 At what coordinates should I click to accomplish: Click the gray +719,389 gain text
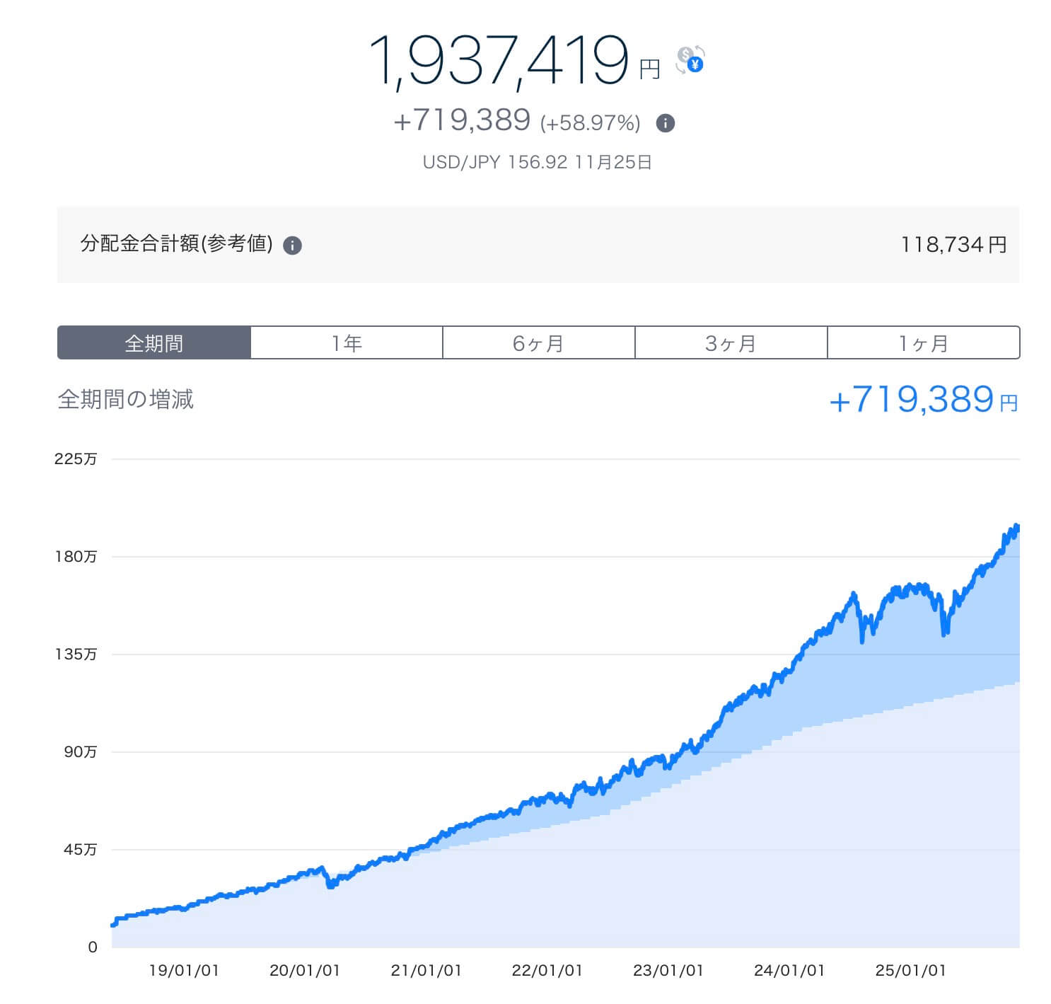coord(462,120)
